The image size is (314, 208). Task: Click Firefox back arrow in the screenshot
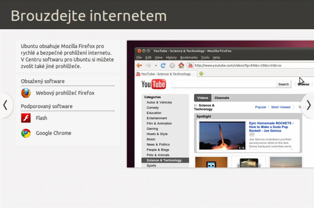(139, 65)
